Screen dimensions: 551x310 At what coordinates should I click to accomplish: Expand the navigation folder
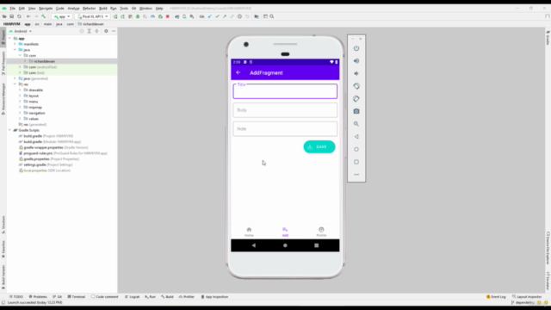(20, 113)
